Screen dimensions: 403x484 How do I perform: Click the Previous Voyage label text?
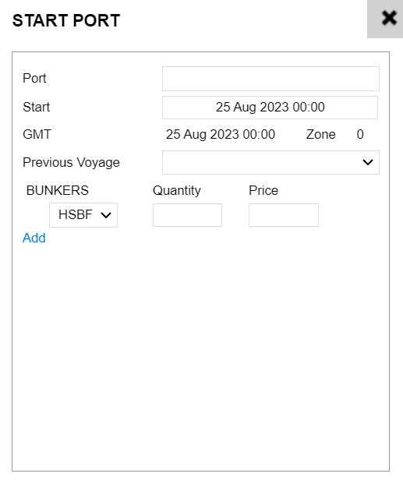coord(71,163)
